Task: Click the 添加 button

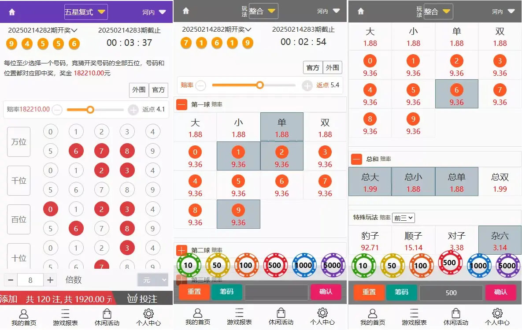Action: click(9, 299)
